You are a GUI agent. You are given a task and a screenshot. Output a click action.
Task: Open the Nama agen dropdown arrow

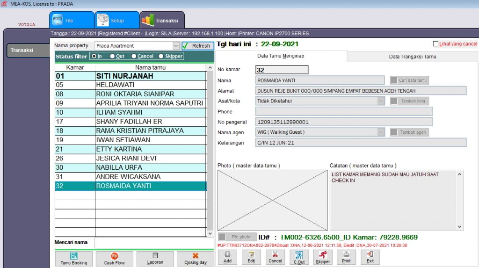pos(381,132)
